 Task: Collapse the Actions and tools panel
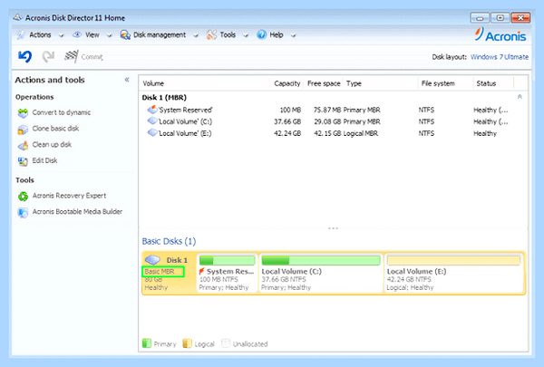127,80
